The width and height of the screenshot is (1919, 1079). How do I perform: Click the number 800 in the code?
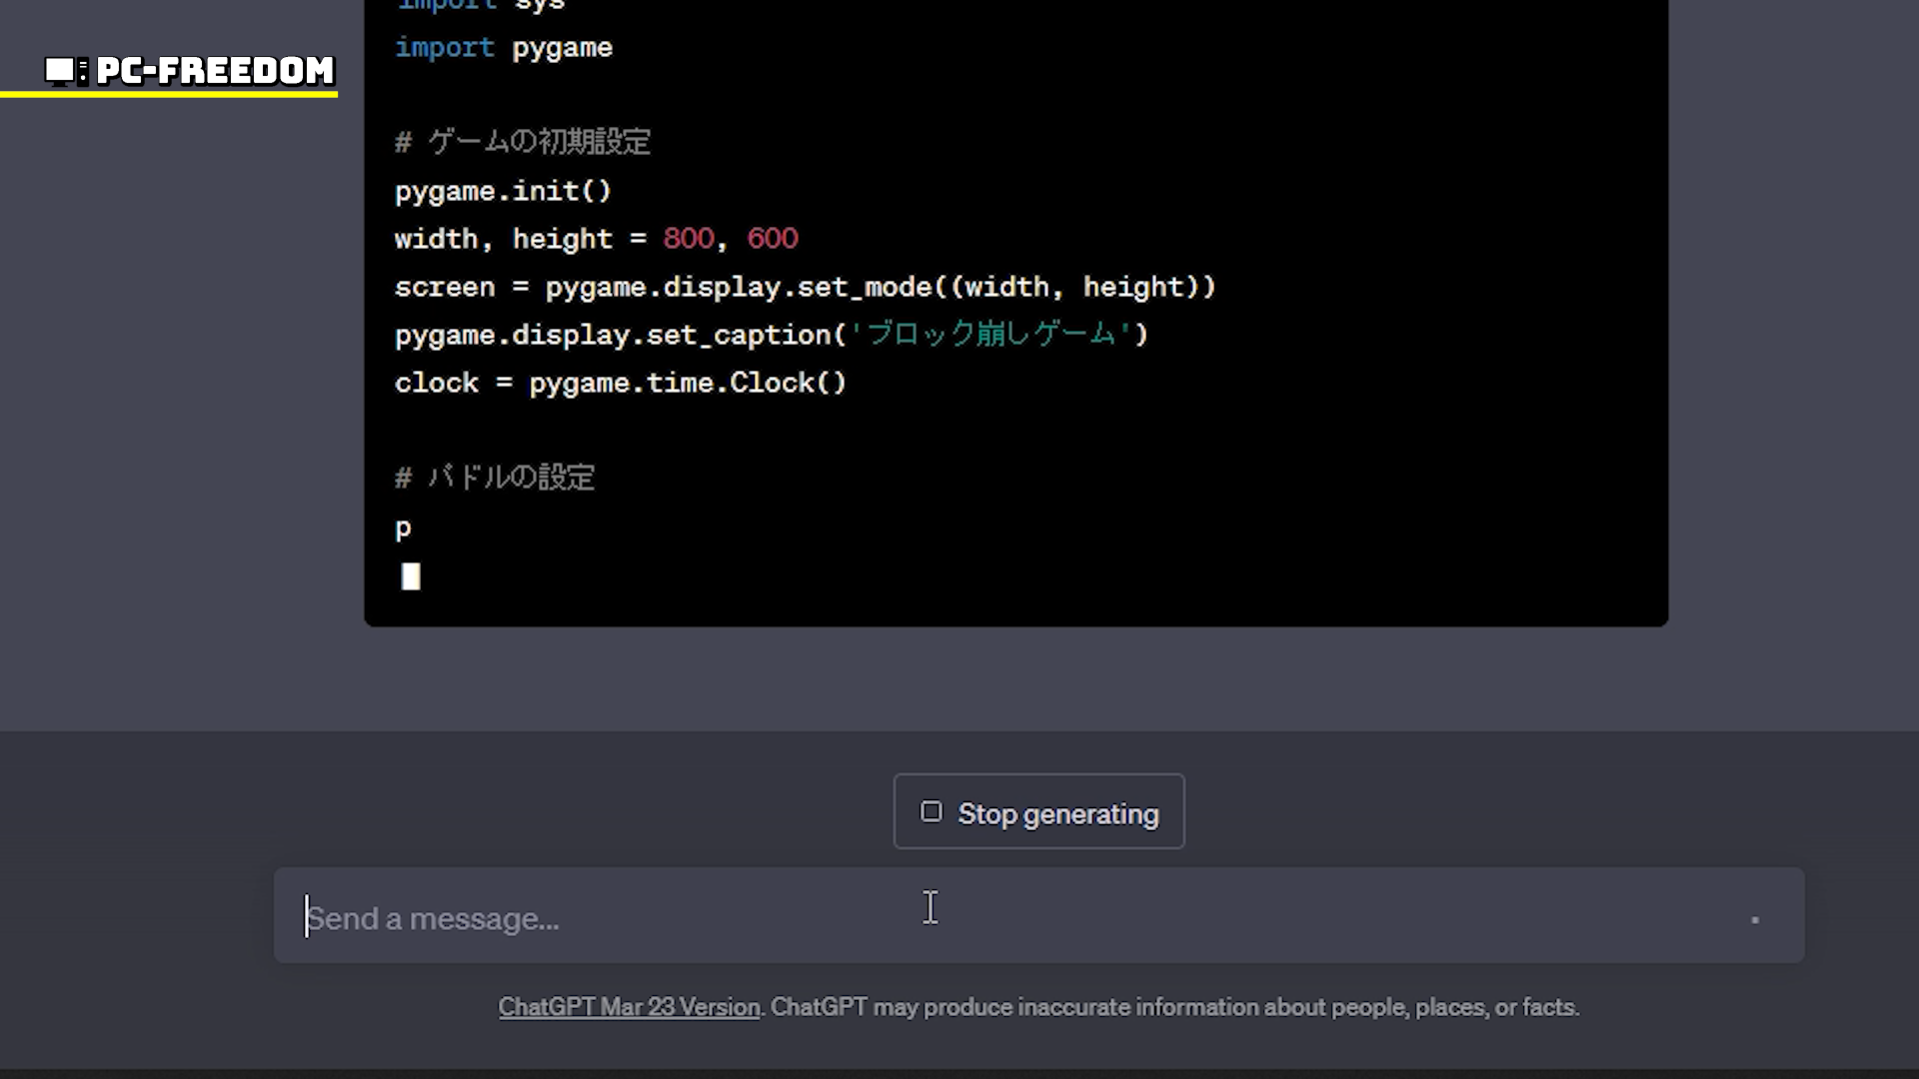tap(689, 239)
